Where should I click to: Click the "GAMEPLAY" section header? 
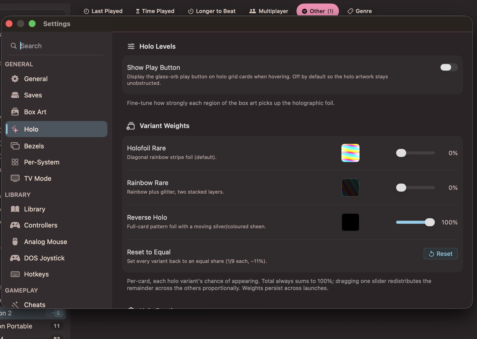(21, 291)
